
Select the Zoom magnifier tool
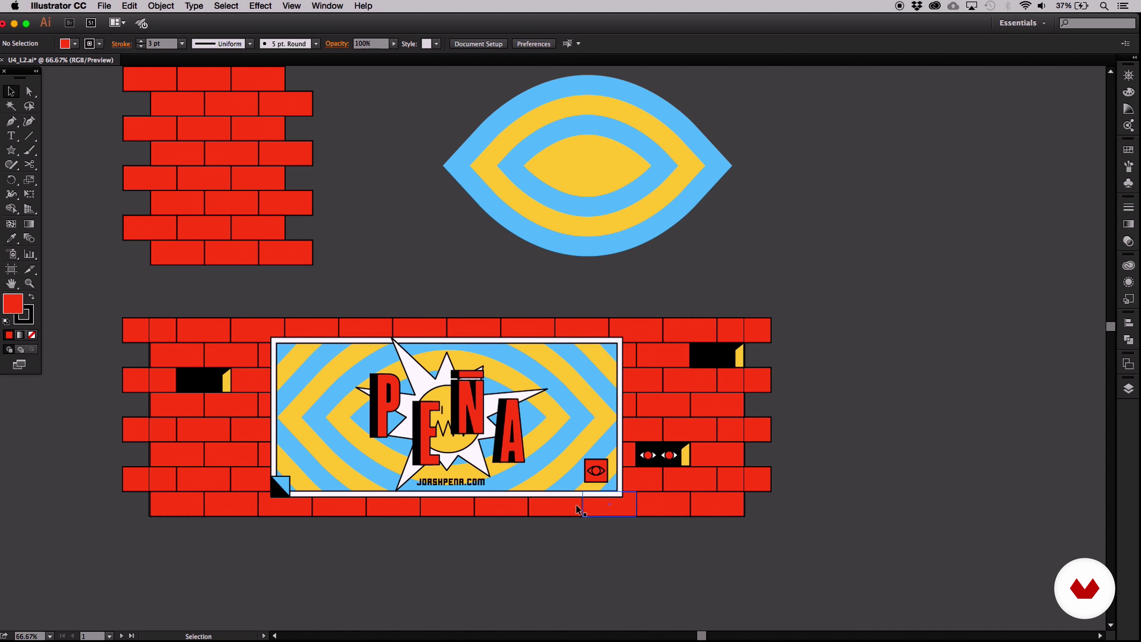[x=29, y=284]
